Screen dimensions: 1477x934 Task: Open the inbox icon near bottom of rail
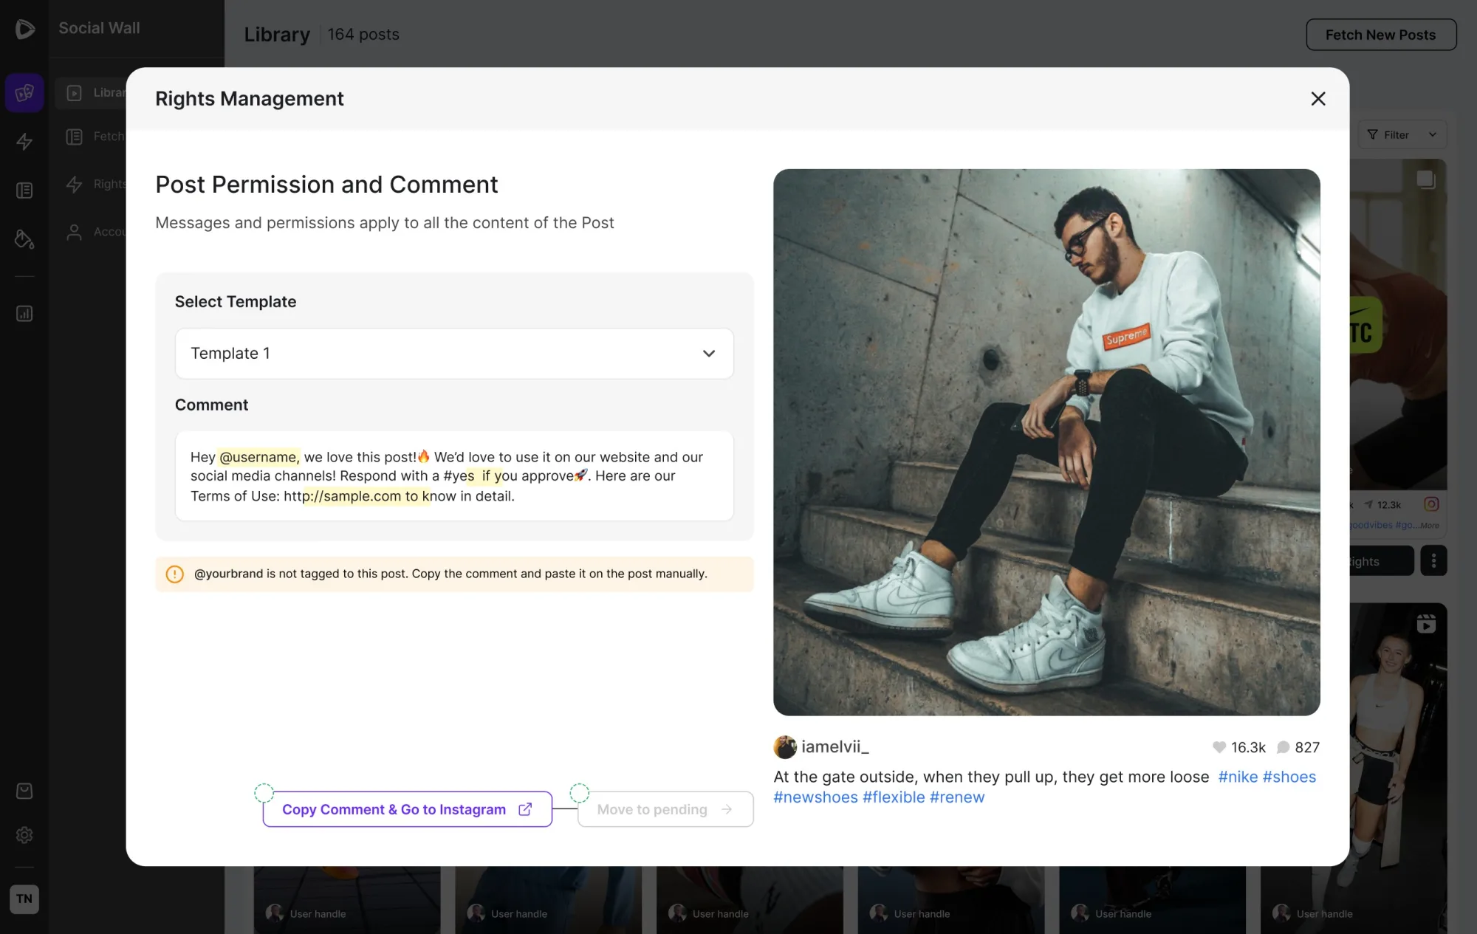[24, 791]
